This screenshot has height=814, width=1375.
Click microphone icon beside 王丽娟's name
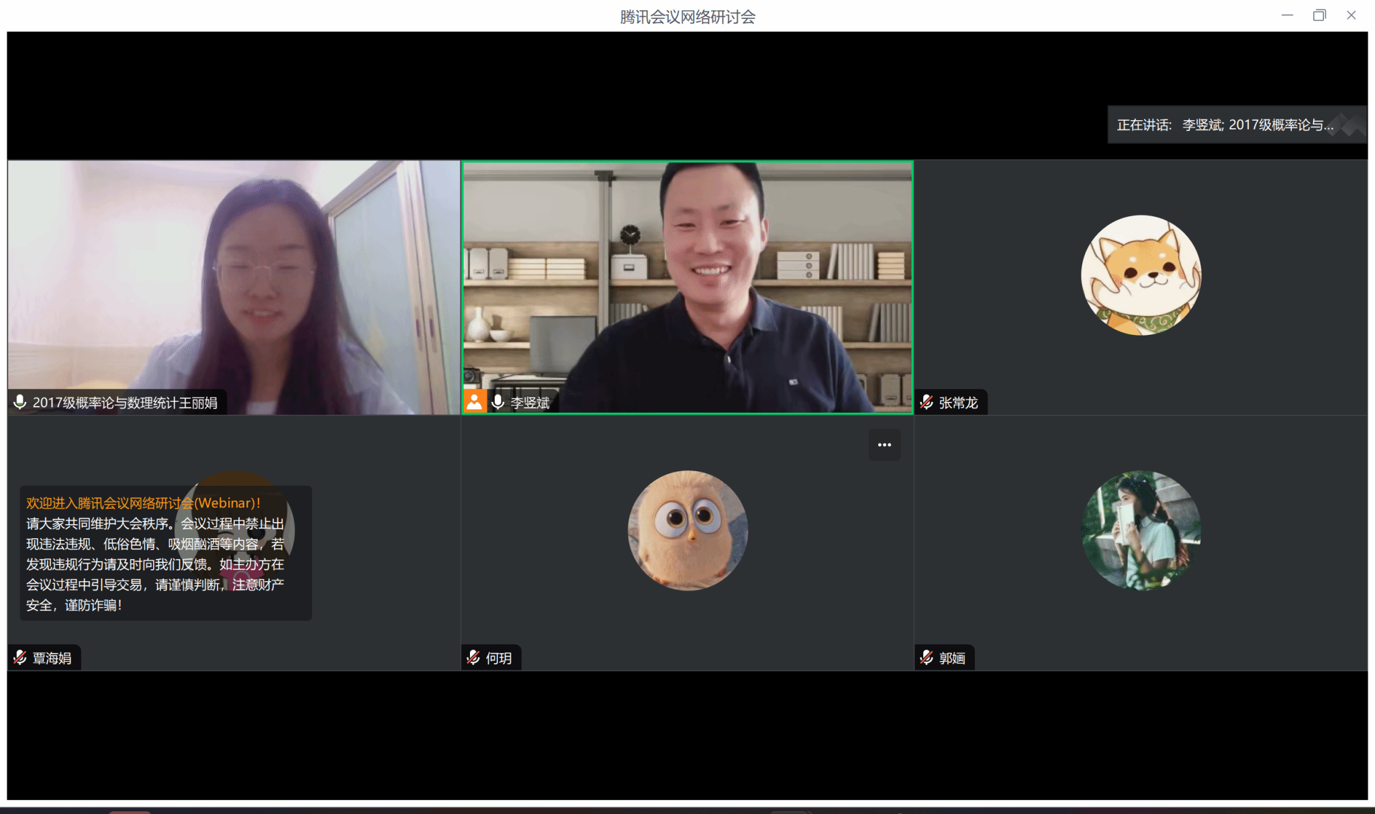20,402
